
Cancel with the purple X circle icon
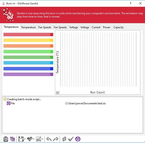(78, 139)
